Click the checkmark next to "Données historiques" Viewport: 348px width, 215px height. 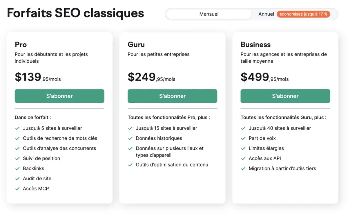[130, 138]
